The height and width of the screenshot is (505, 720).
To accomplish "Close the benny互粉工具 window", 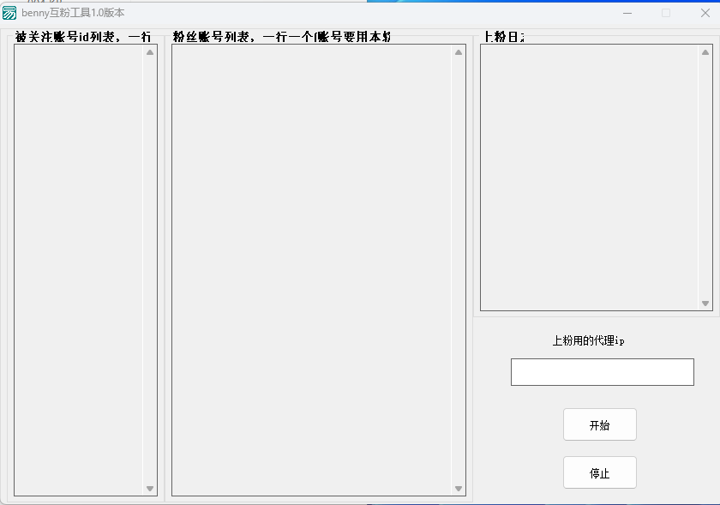I will pyautogui.click(x=705, y=13).
